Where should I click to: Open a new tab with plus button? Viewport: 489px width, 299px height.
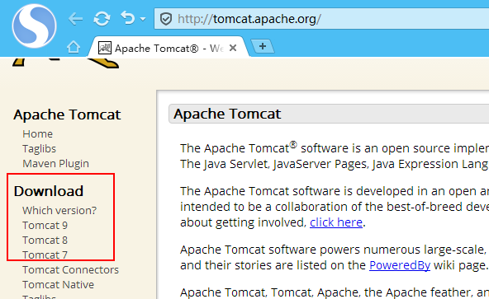(263, 46)
